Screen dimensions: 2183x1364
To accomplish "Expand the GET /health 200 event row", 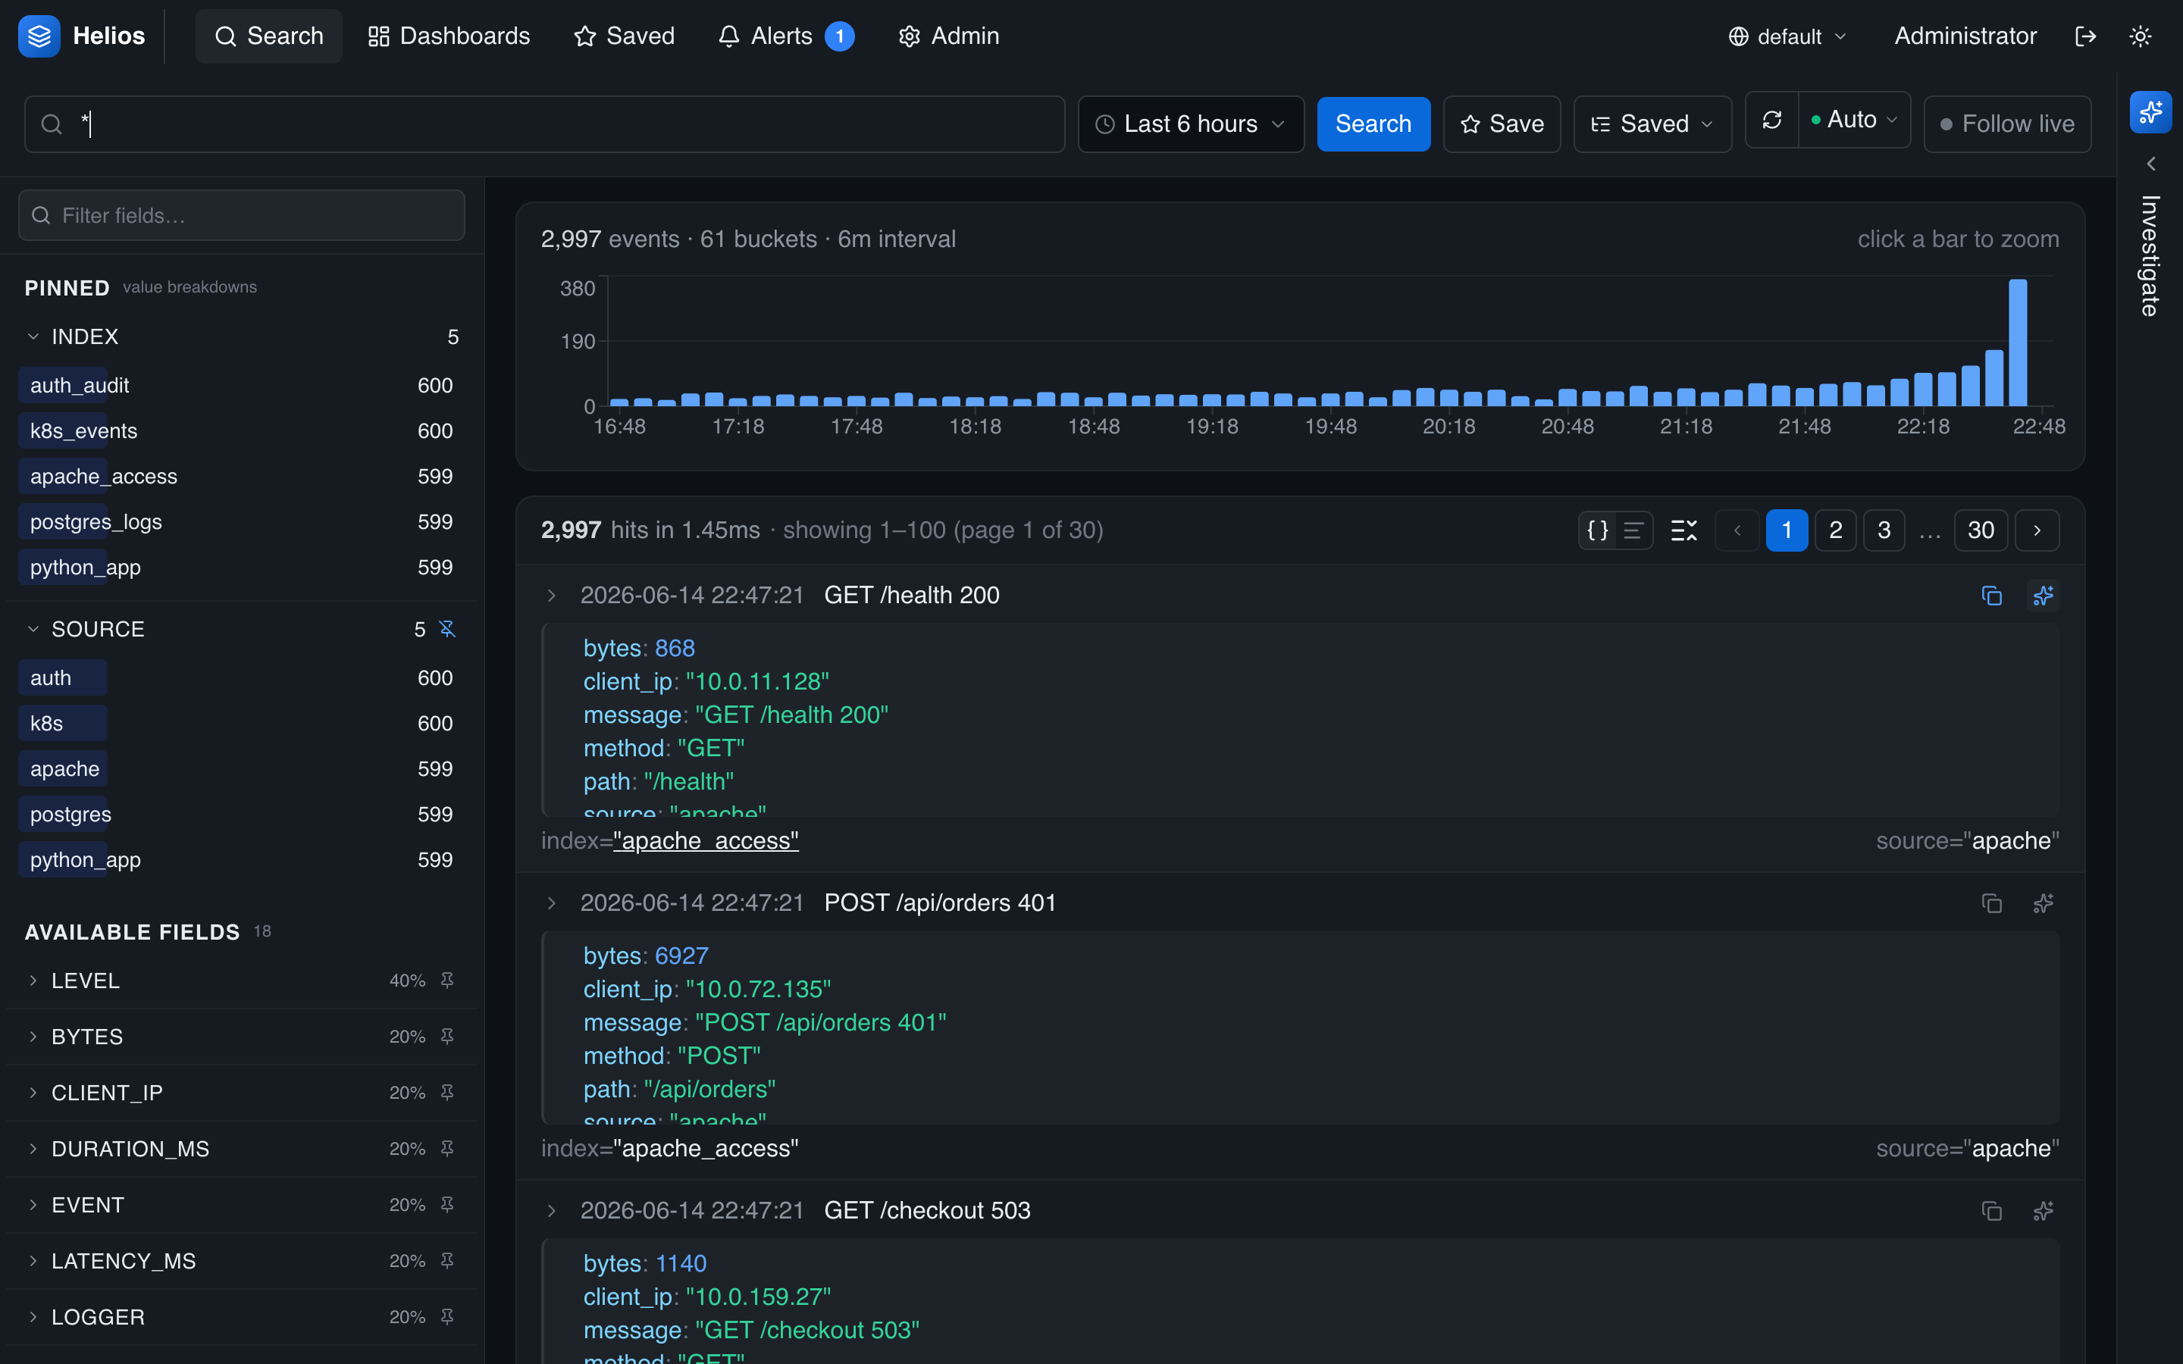I will coord(551,596).
